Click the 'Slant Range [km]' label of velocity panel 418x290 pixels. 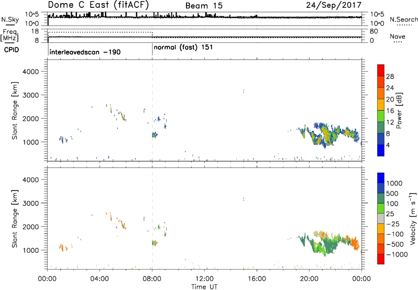click(x=15, y=219)
